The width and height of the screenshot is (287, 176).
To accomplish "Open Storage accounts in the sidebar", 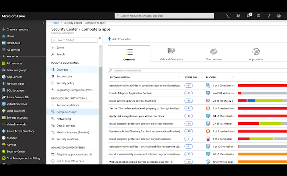I will pyautogui.click(x=17, y=117).
